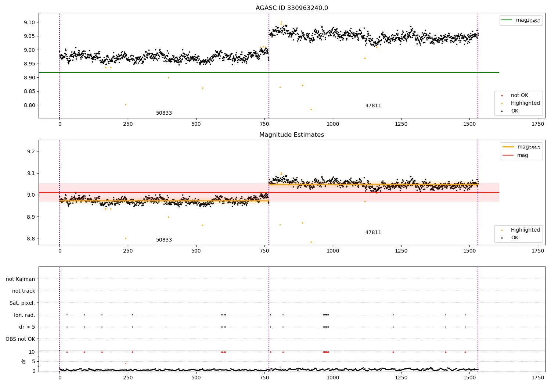
Task: Click y-axis tick "9.2" in Magnitude Estimates plot
Action: point(31,151)
